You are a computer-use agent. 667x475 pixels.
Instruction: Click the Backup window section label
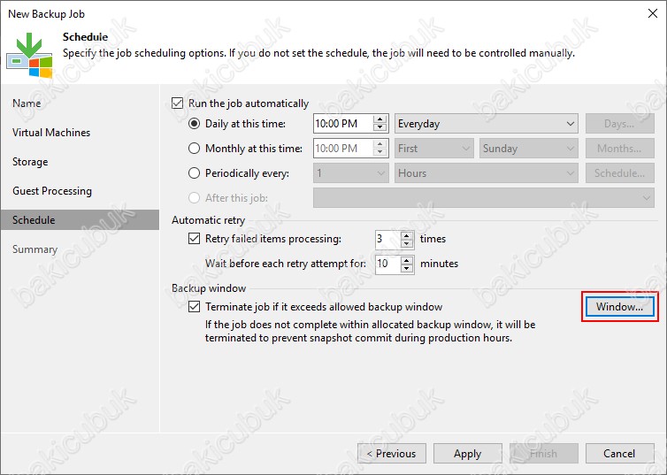click(209, 287)
